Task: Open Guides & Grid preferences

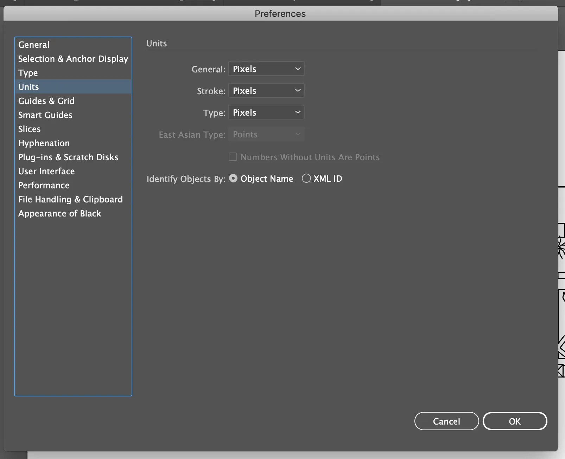Action: [x=46, y=101]
